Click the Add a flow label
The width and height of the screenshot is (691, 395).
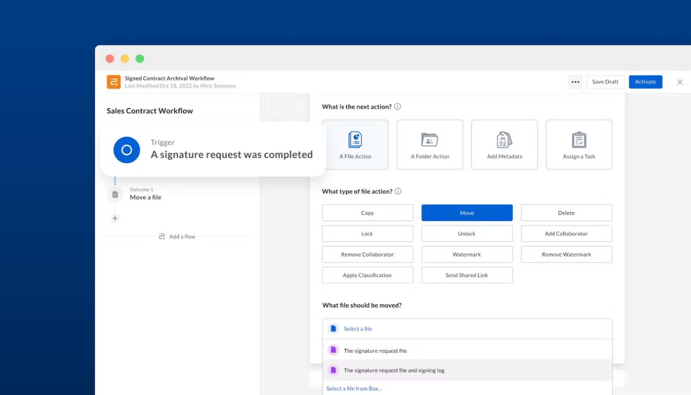182,236
